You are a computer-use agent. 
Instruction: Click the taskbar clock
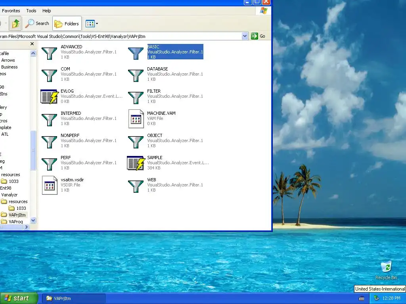(x=391, y=298)
